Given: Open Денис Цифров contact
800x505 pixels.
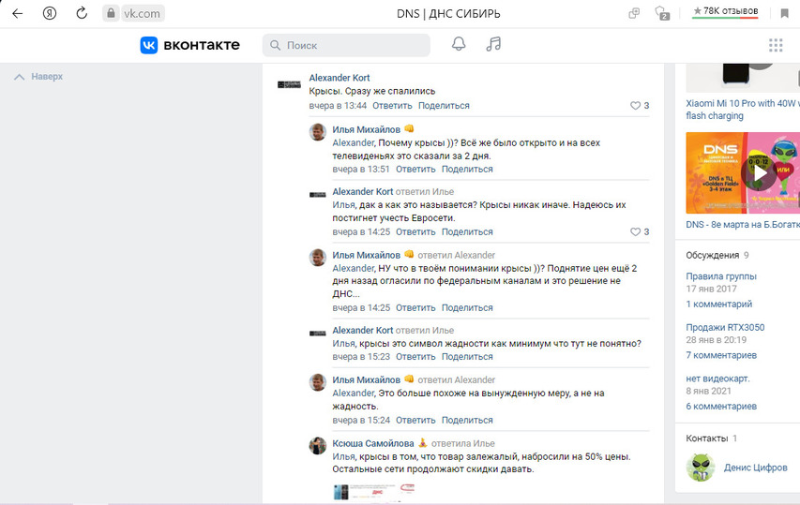Looking at the screenshot, I should 755,468.
